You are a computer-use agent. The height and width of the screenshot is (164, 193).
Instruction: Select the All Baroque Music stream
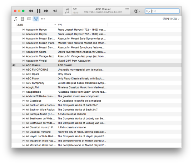(96, 114)
